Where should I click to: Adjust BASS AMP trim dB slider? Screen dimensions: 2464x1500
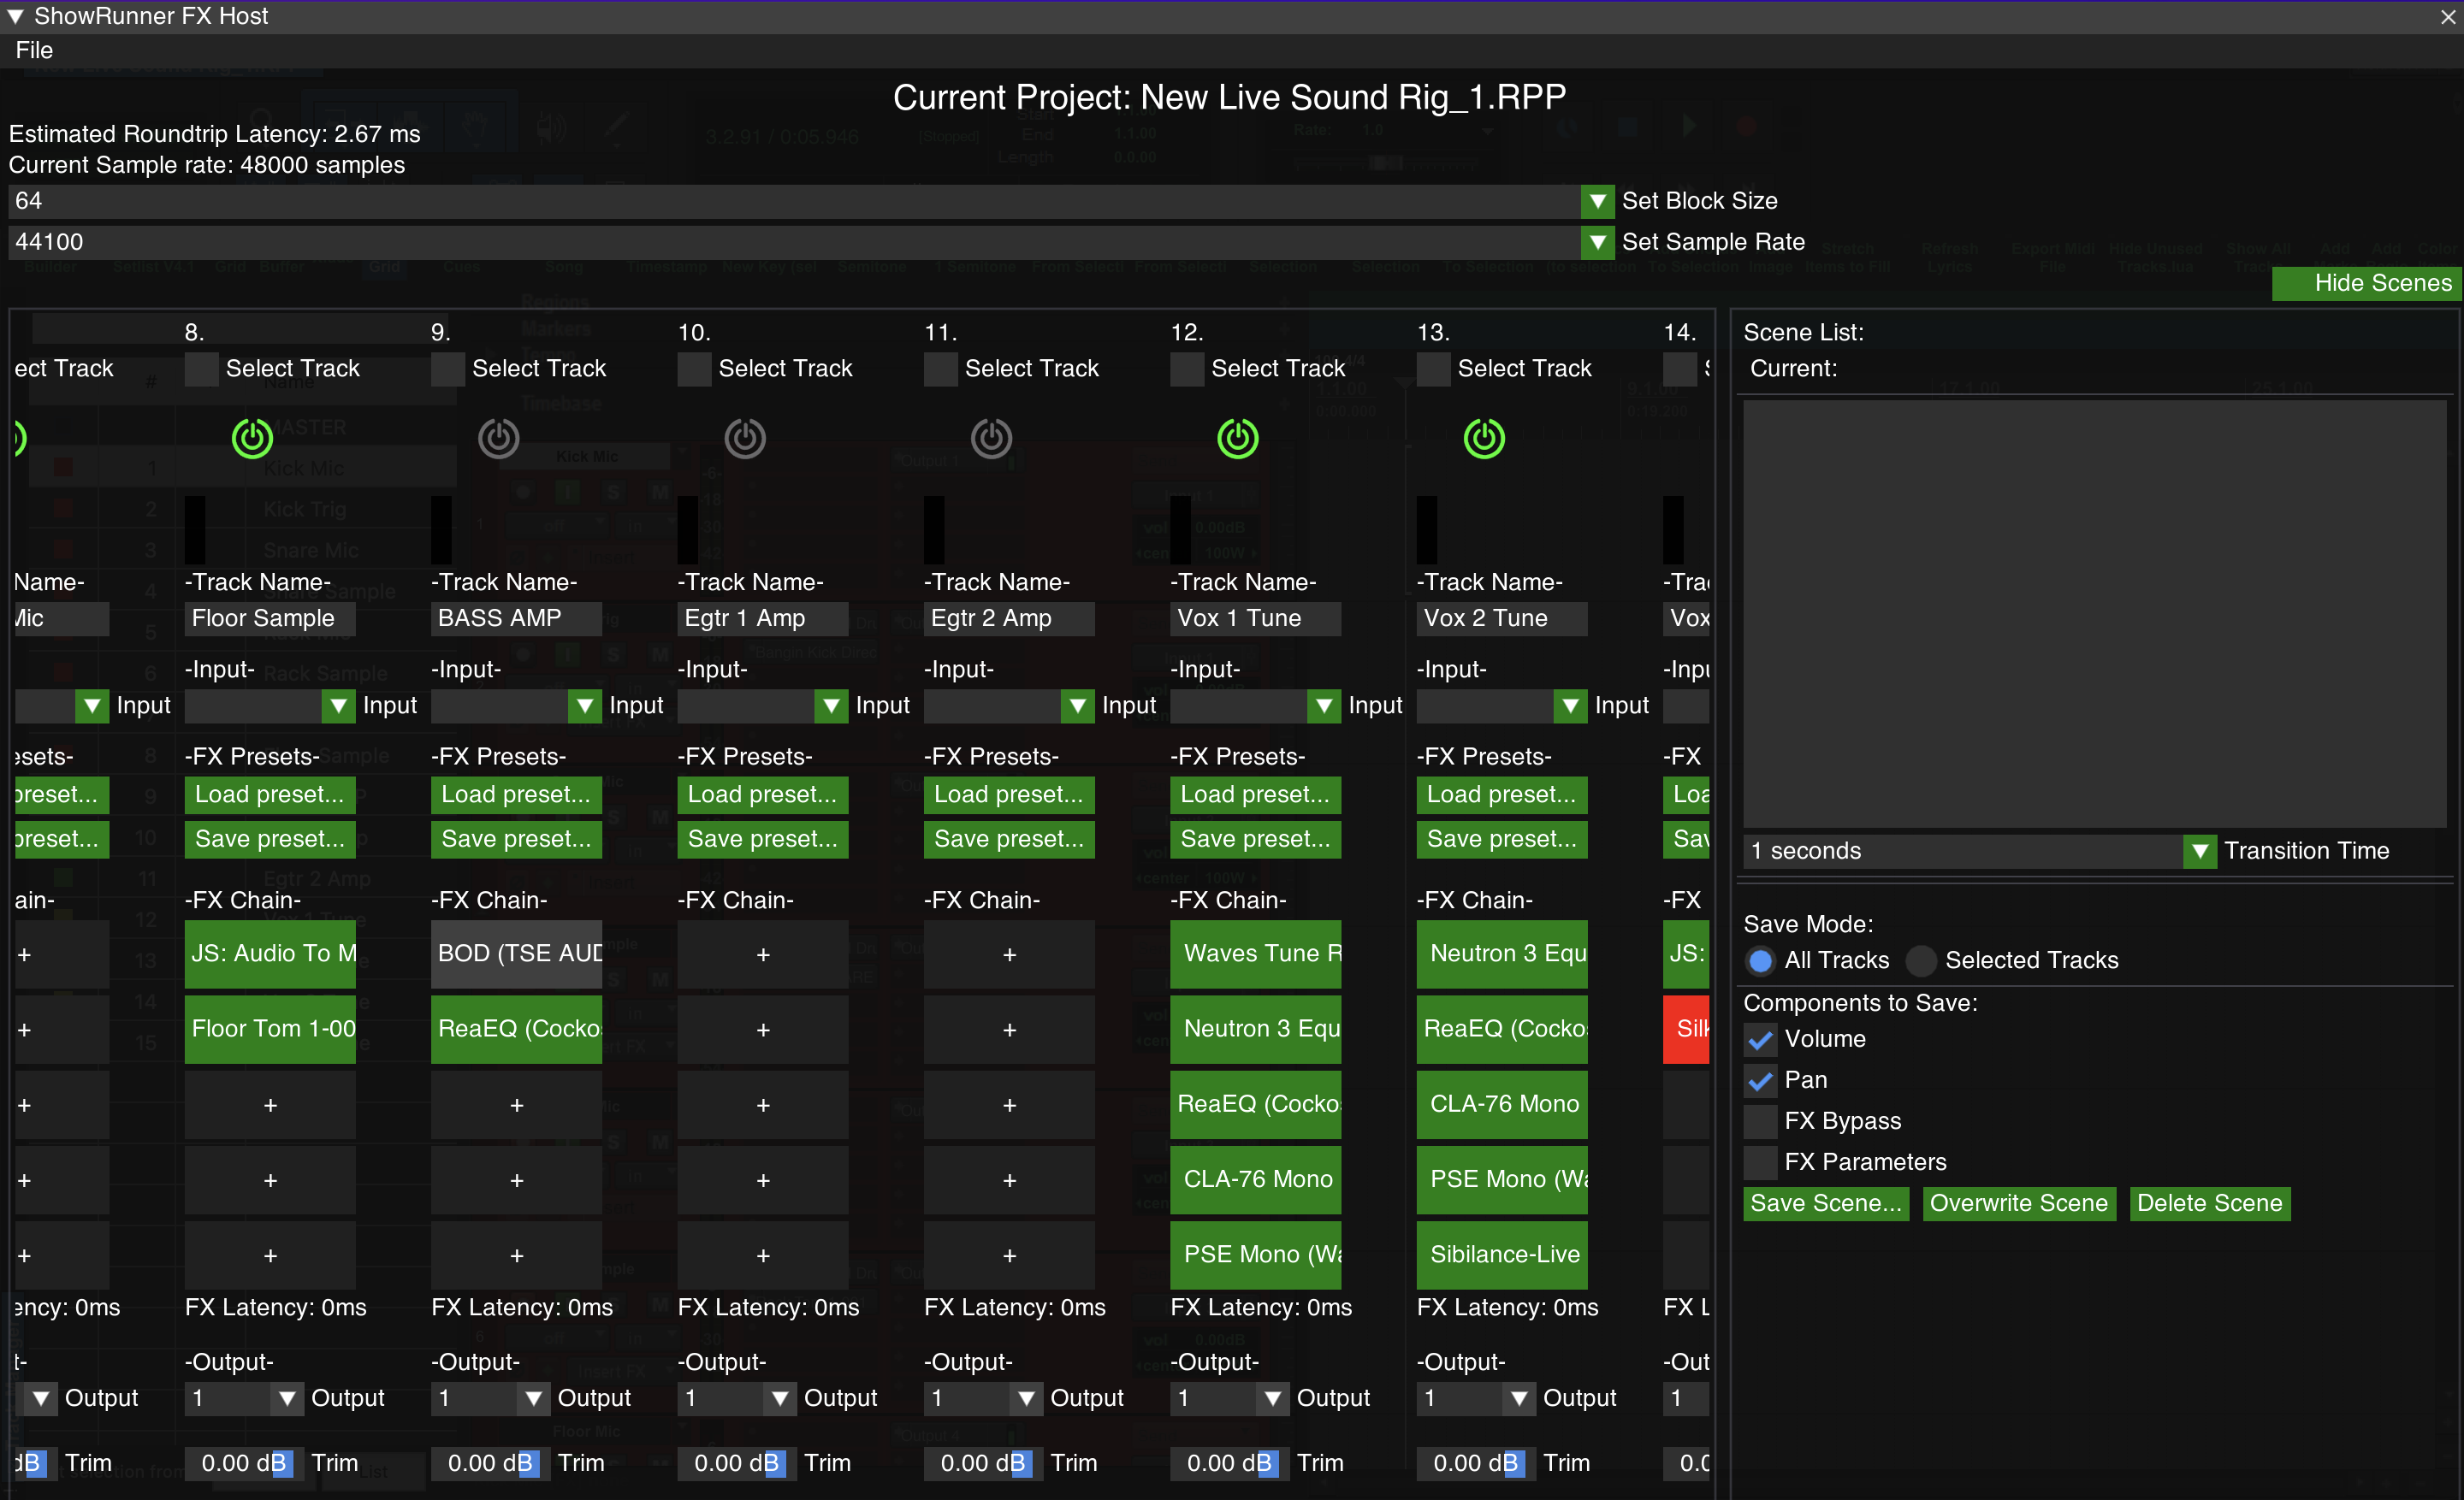click(490, 1463)
